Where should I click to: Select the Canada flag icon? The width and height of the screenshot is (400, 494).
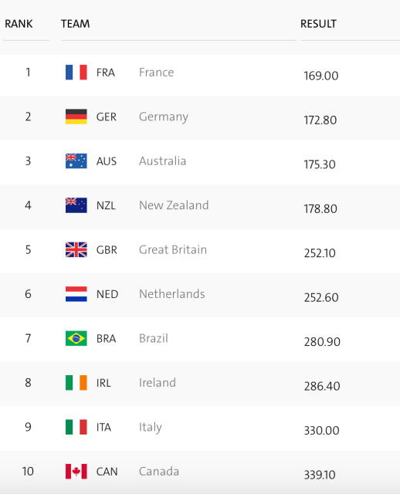click(76, 472)
